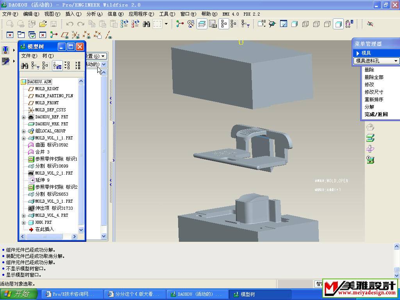Expand the 组LOCAL_GROUP tree node

(x=23, y=131)
